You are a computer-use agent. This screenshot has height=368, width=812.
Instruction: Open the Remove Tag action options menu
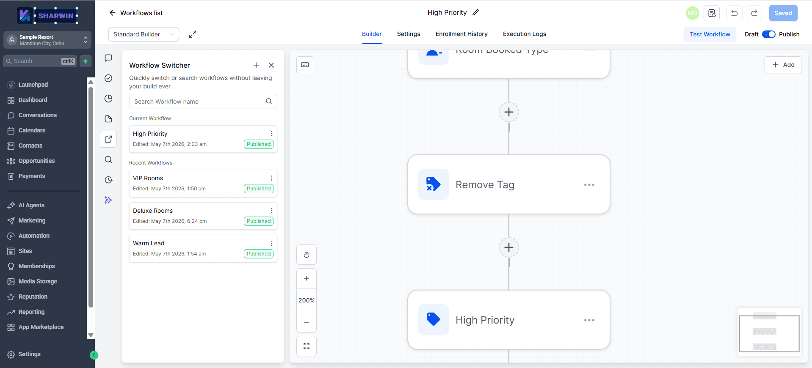589,185
